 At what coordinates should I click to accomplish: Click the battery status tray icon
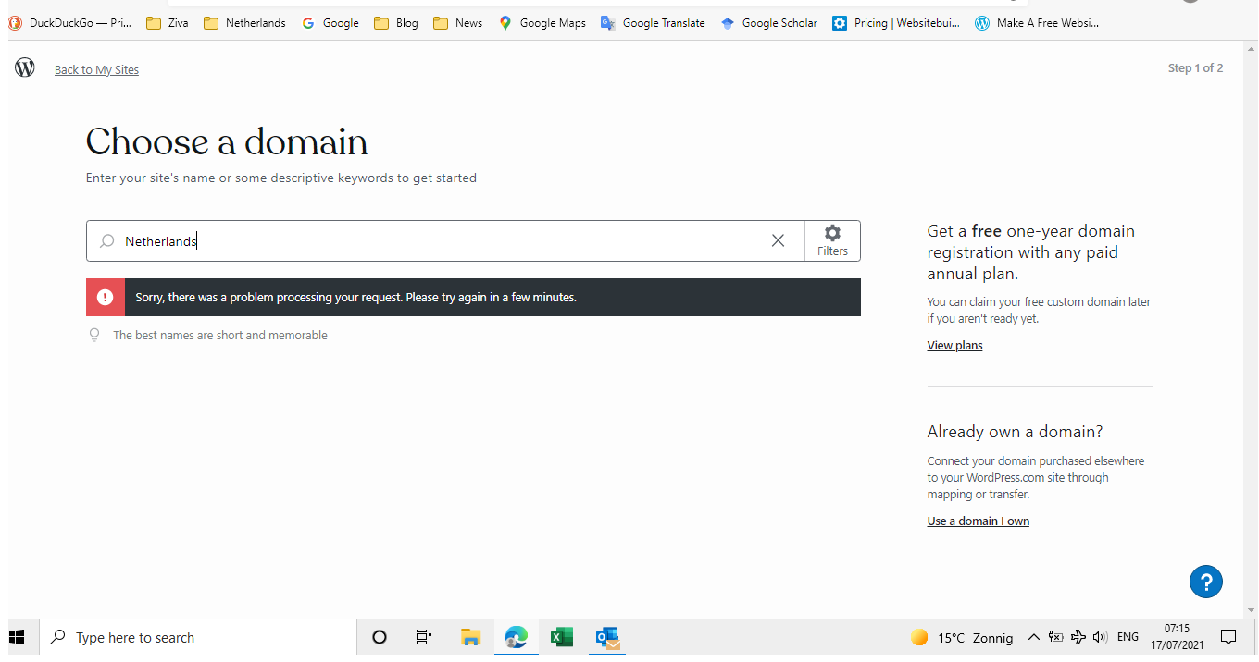coord(1055,637)
